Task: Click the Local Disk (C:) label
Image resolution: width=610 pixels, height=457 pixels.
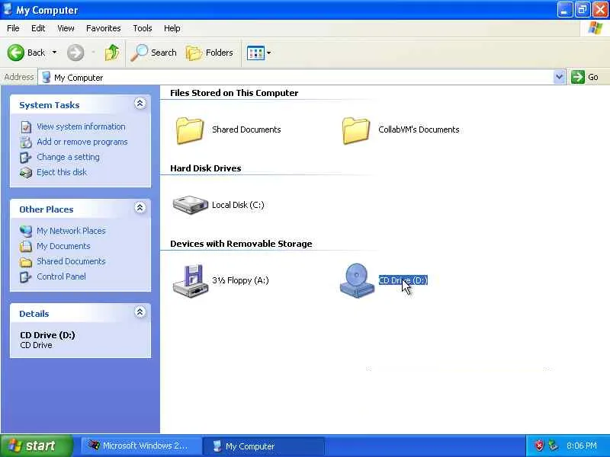Action: click(238, 205)
